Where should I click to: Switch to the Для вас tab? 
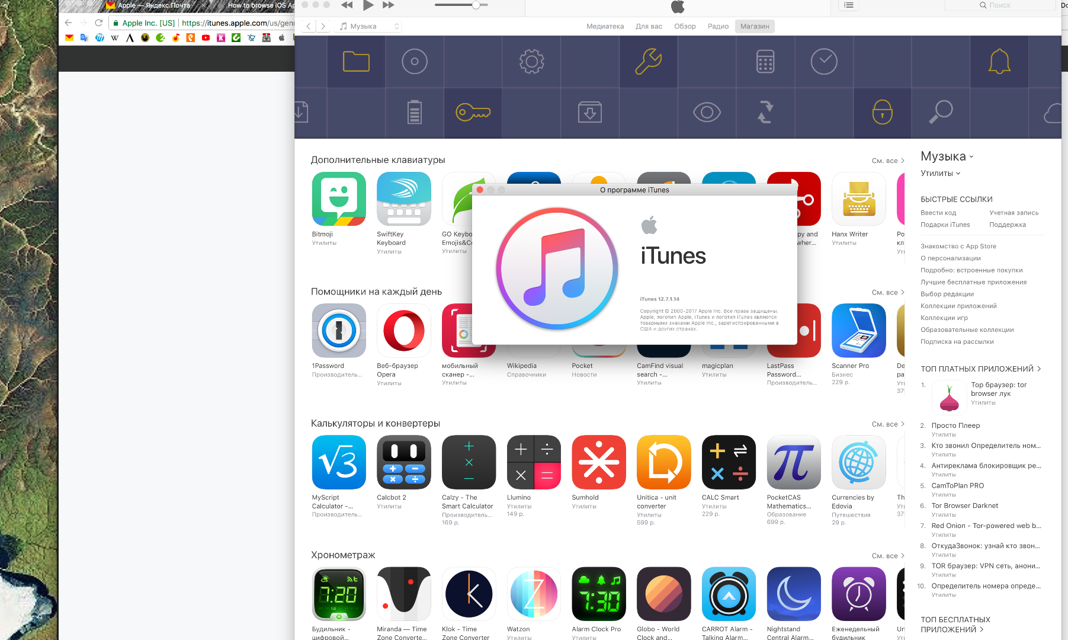point(649,26)
